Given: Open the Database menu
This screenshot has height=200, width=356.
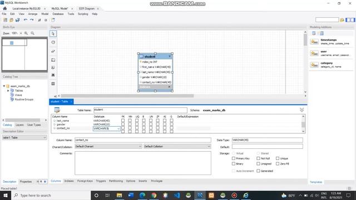Looking at the screenshot, I should [x=58, y=14].
